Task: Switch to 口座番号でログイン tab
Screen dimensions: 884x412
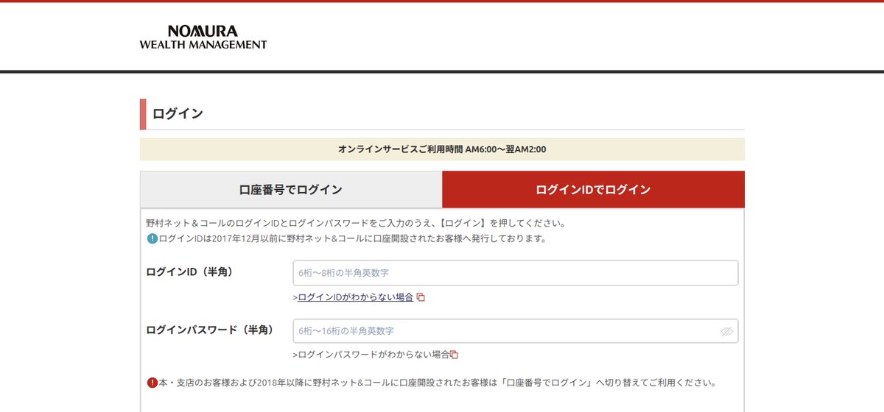Action: click(291, 190)
